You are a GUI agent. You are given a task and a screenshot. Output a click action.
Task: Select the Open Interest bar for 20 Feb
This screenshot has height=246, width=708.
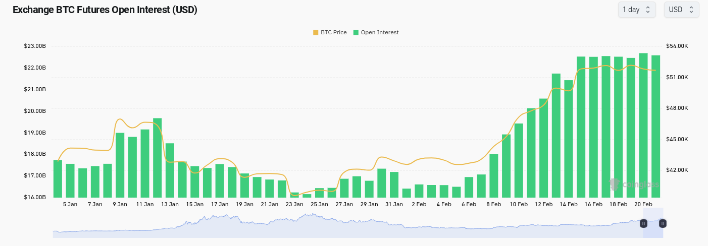[x=643, y=126]
